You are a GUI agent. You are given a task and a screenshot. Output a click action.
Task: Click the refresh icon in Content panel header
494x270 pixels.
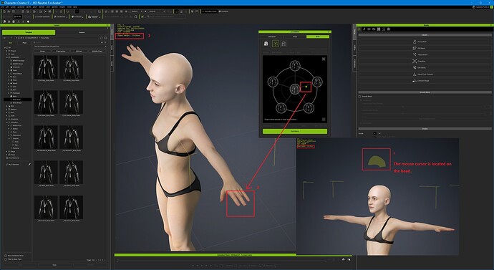coord(102,38)
